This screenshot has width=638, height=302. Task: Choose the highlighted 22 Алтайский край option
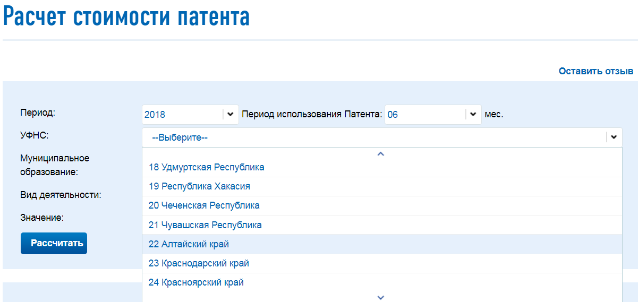[189, 244]
